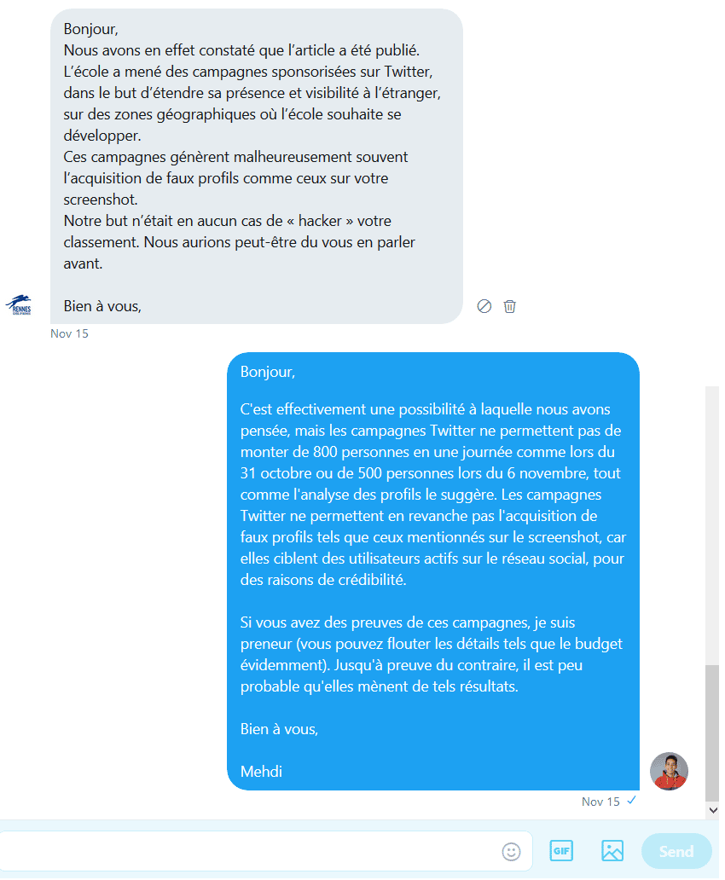The height and width of the screenshot is (880, 725).
Task: Attach a photo with the image icon
Action: (x=612, y=851)
